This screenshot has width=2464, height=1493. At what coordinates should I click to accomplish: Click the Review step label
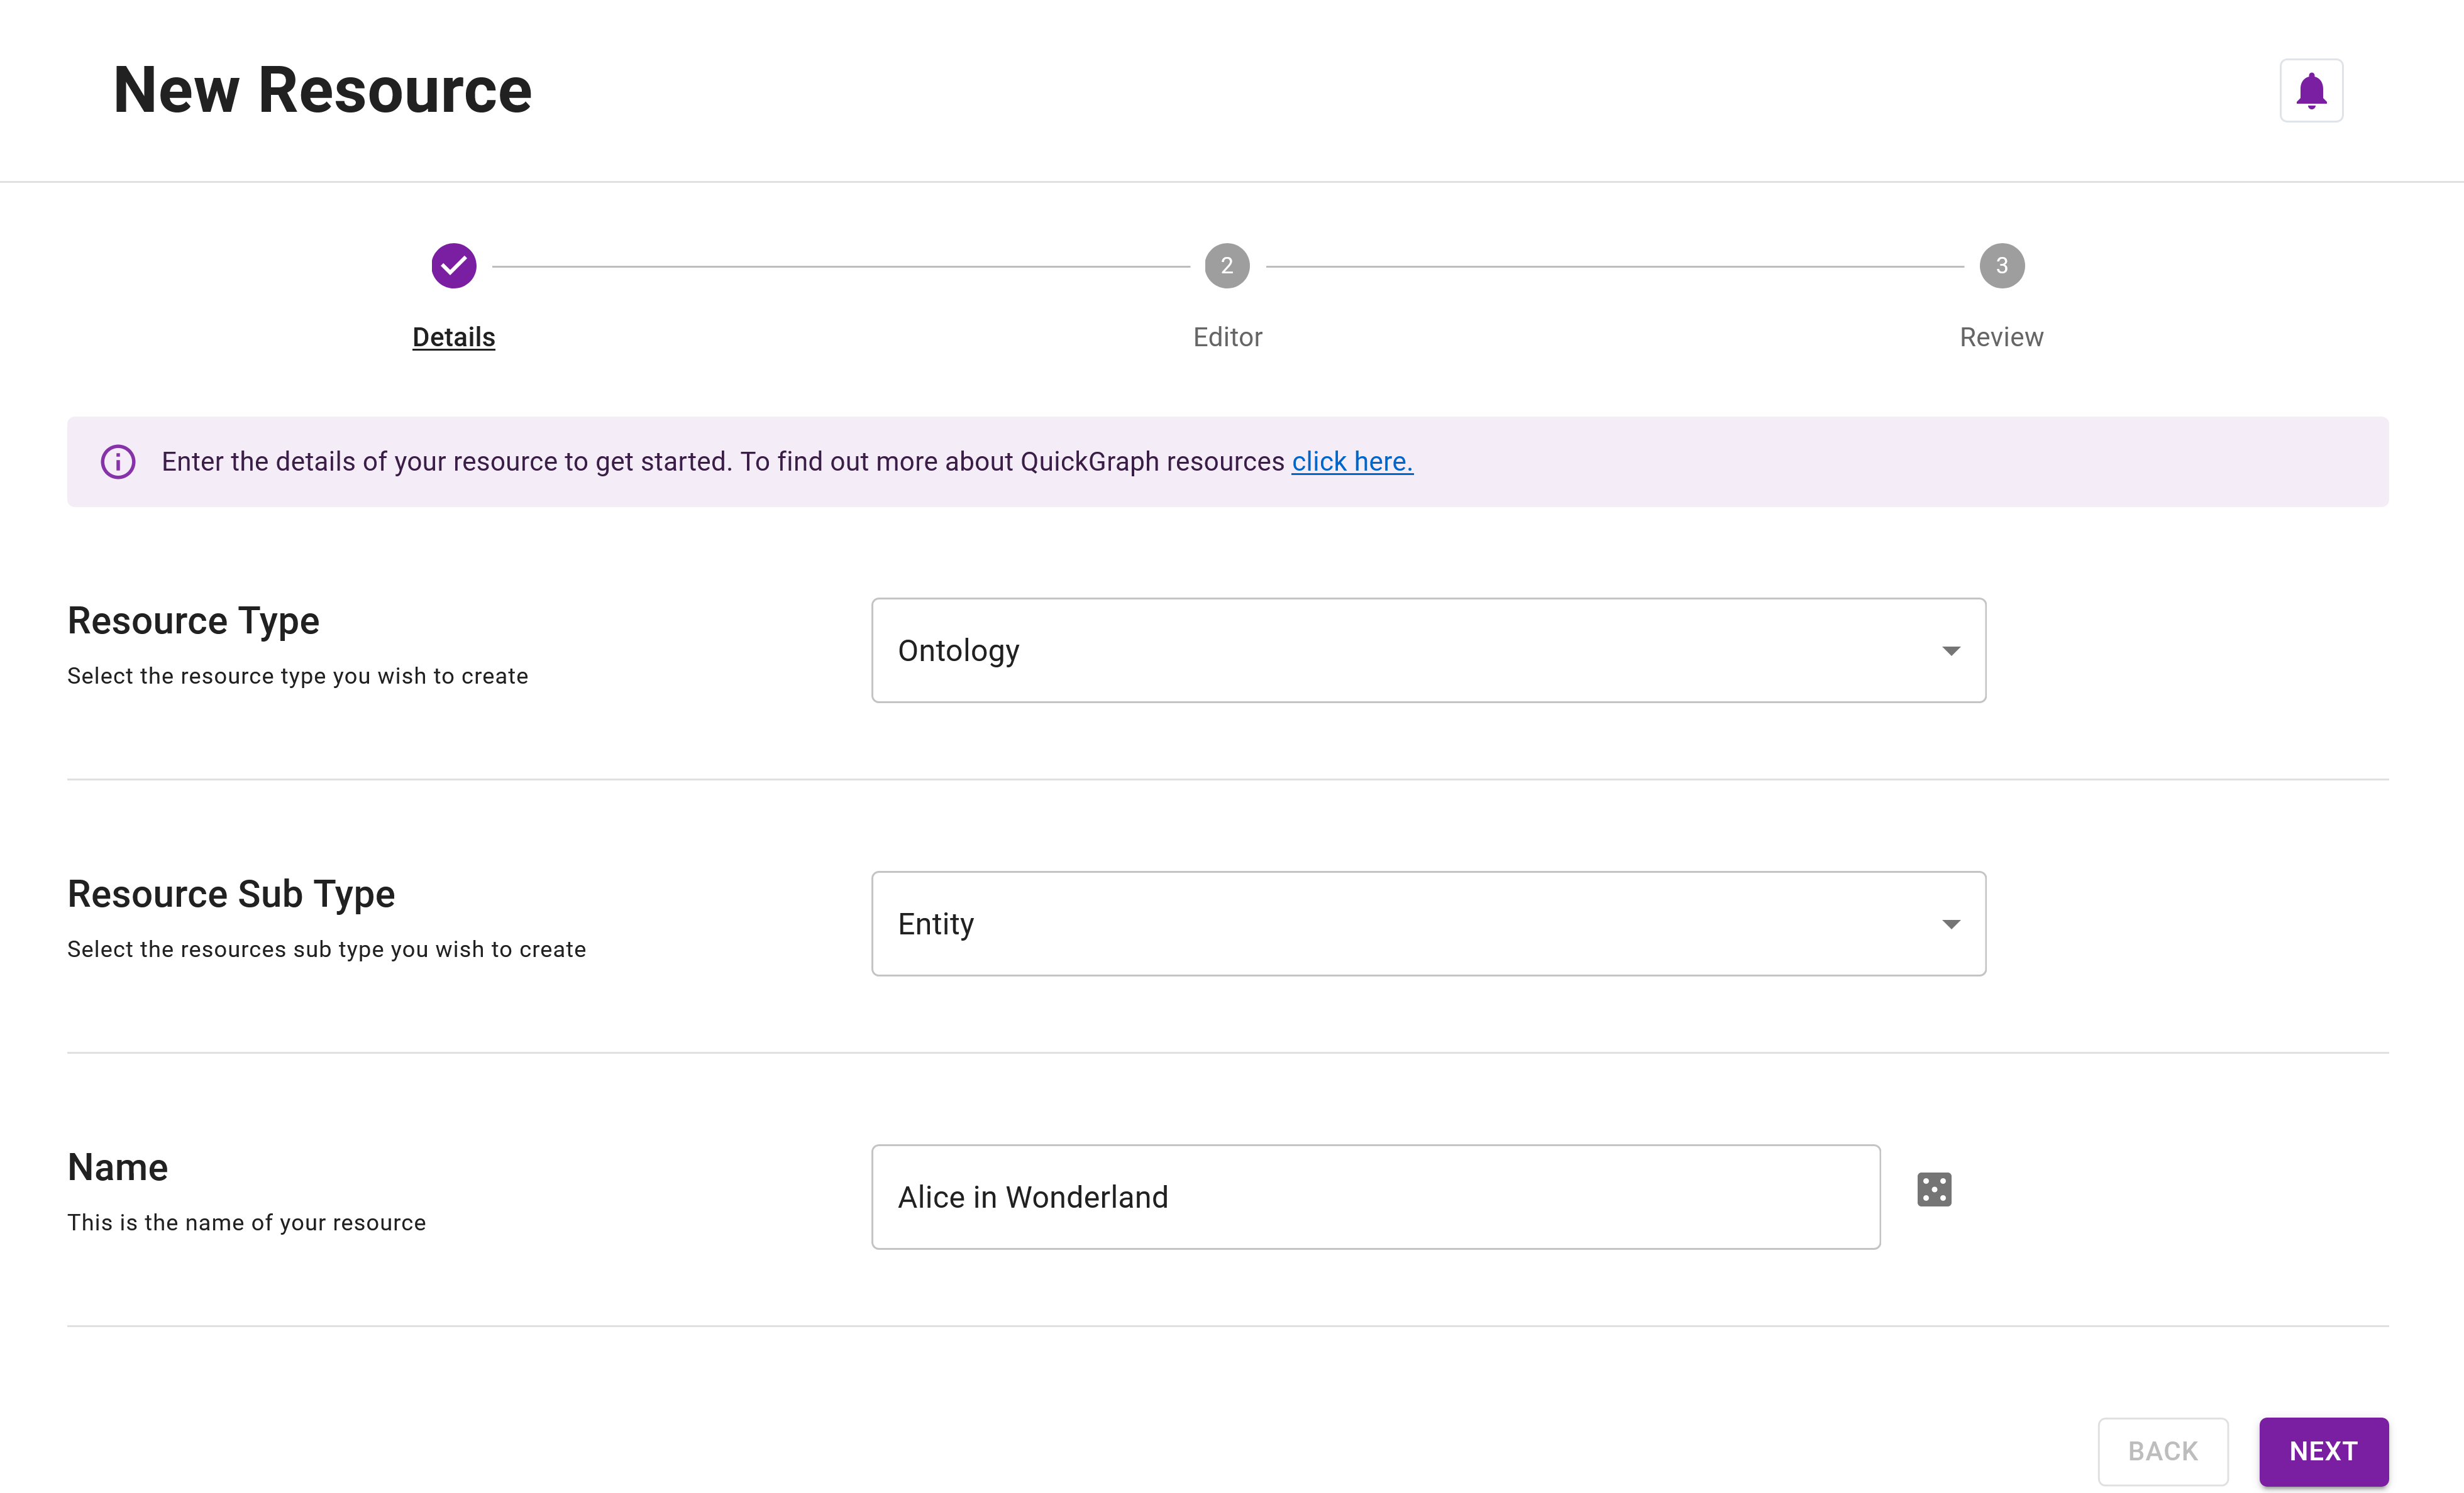[2001, 336]
